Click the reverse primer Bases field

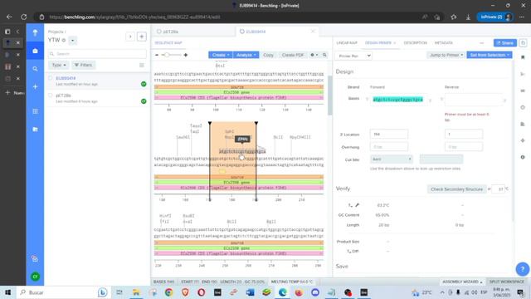(x=473, y=100)
